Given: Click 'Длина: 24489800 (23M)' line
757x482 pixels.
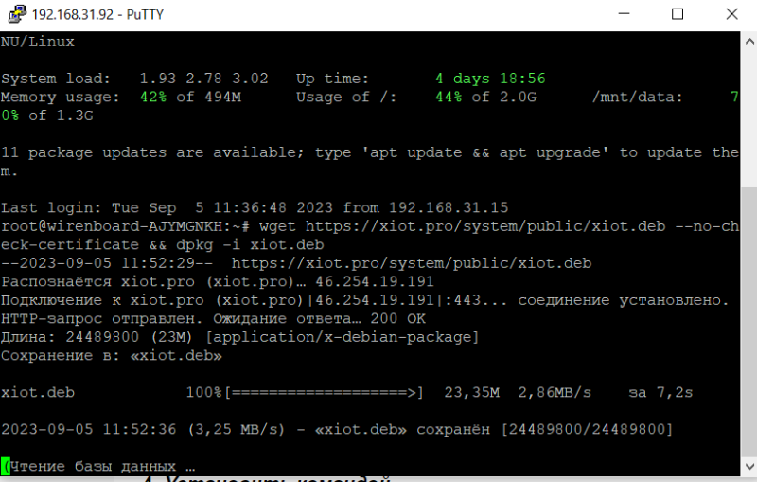Looking at the screenshot, I should 239,337.
